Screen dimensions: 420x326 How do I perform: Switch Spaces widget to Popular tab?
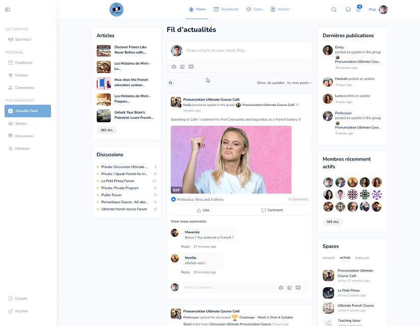coord(362,258)
